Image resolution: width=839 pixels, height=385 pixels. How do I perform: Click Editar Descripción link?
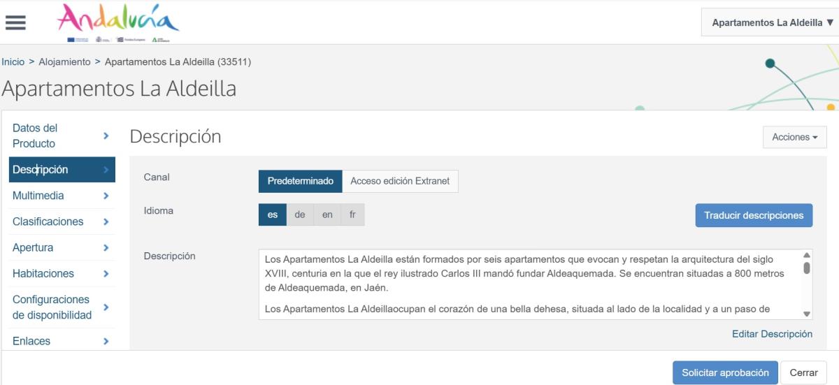(772, 334)
